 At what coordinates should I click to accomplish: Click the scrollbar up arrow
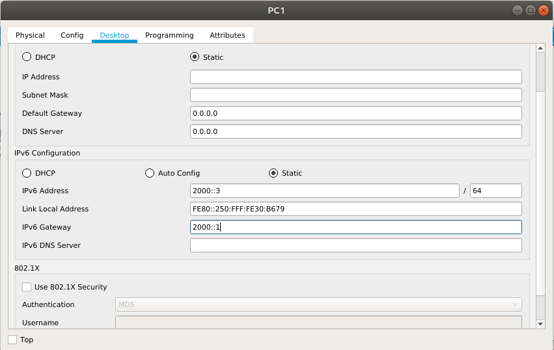click(540, 48)
